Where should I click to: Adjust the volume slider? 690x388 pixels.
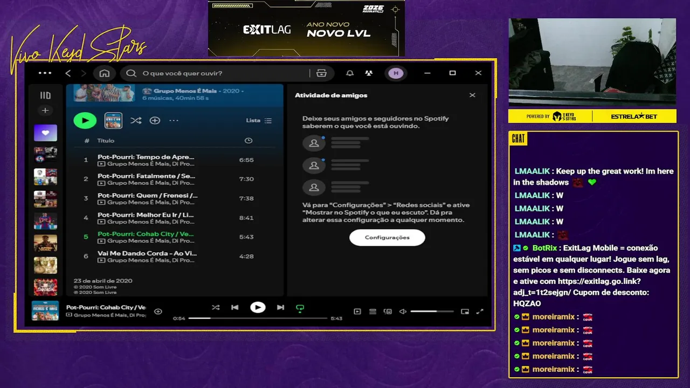432,311
